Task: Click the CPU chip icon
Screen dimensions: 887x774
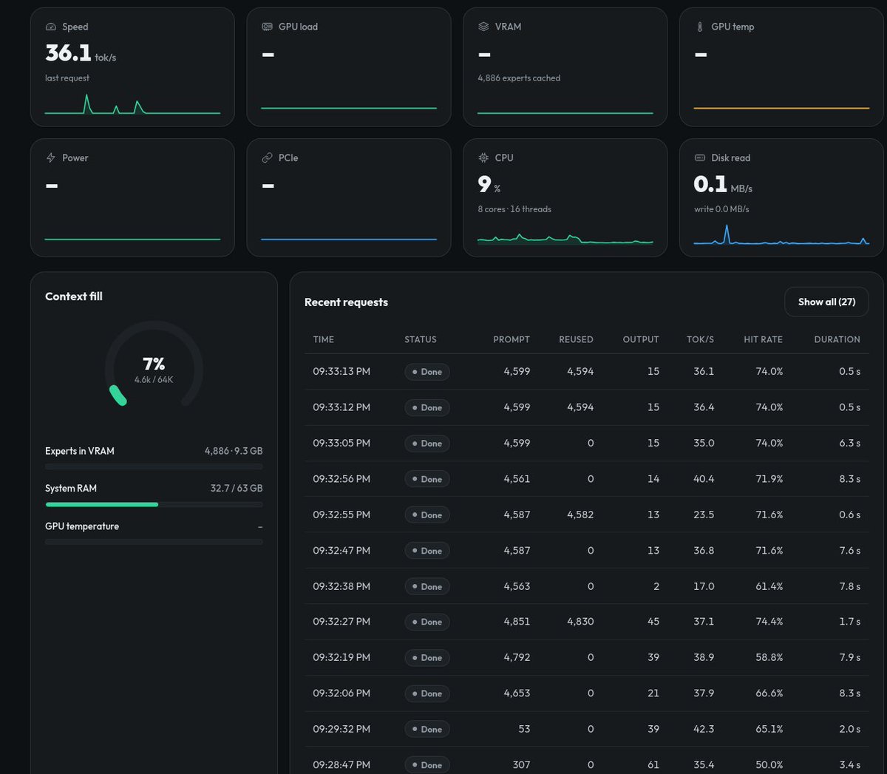Action: click(x=483, y=157)
